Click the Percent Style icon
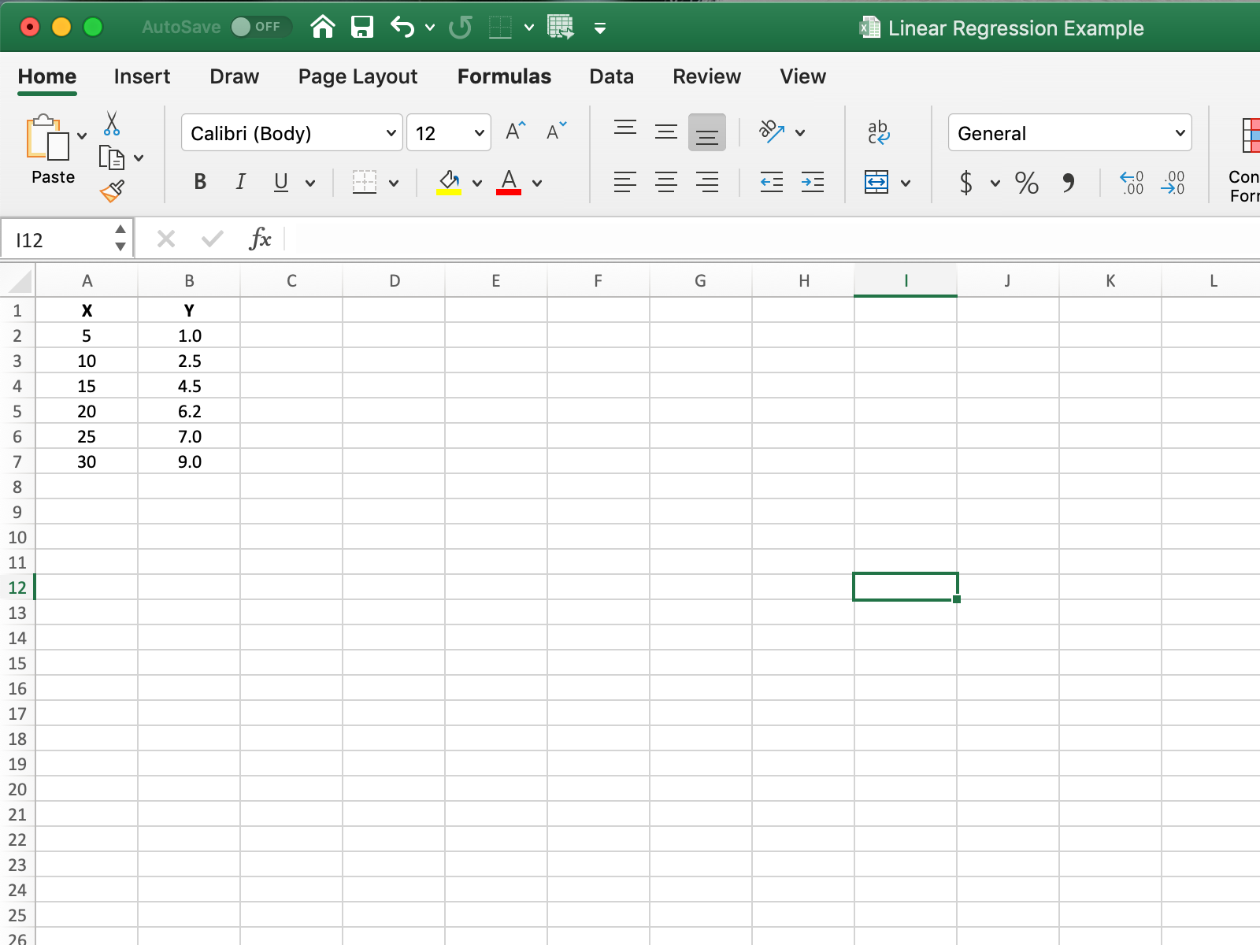 (1026, 183)
